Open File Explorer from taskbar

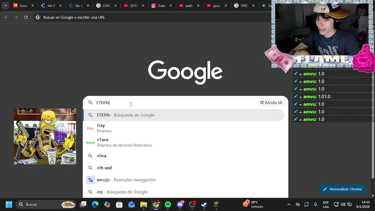pos(144,204)
